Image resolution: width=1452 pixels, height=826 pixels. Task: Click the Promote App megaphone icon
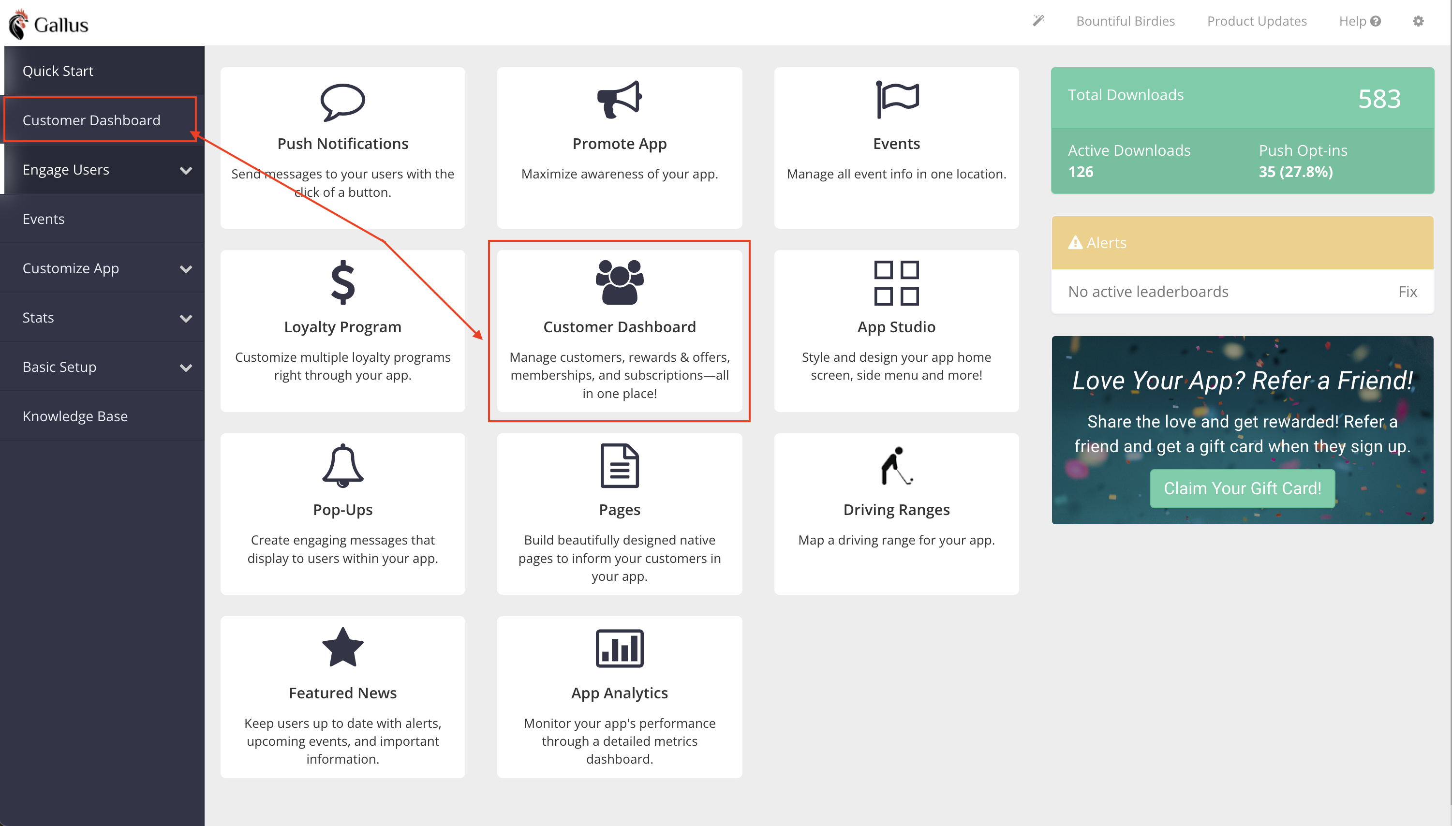(x=619, y=100)
